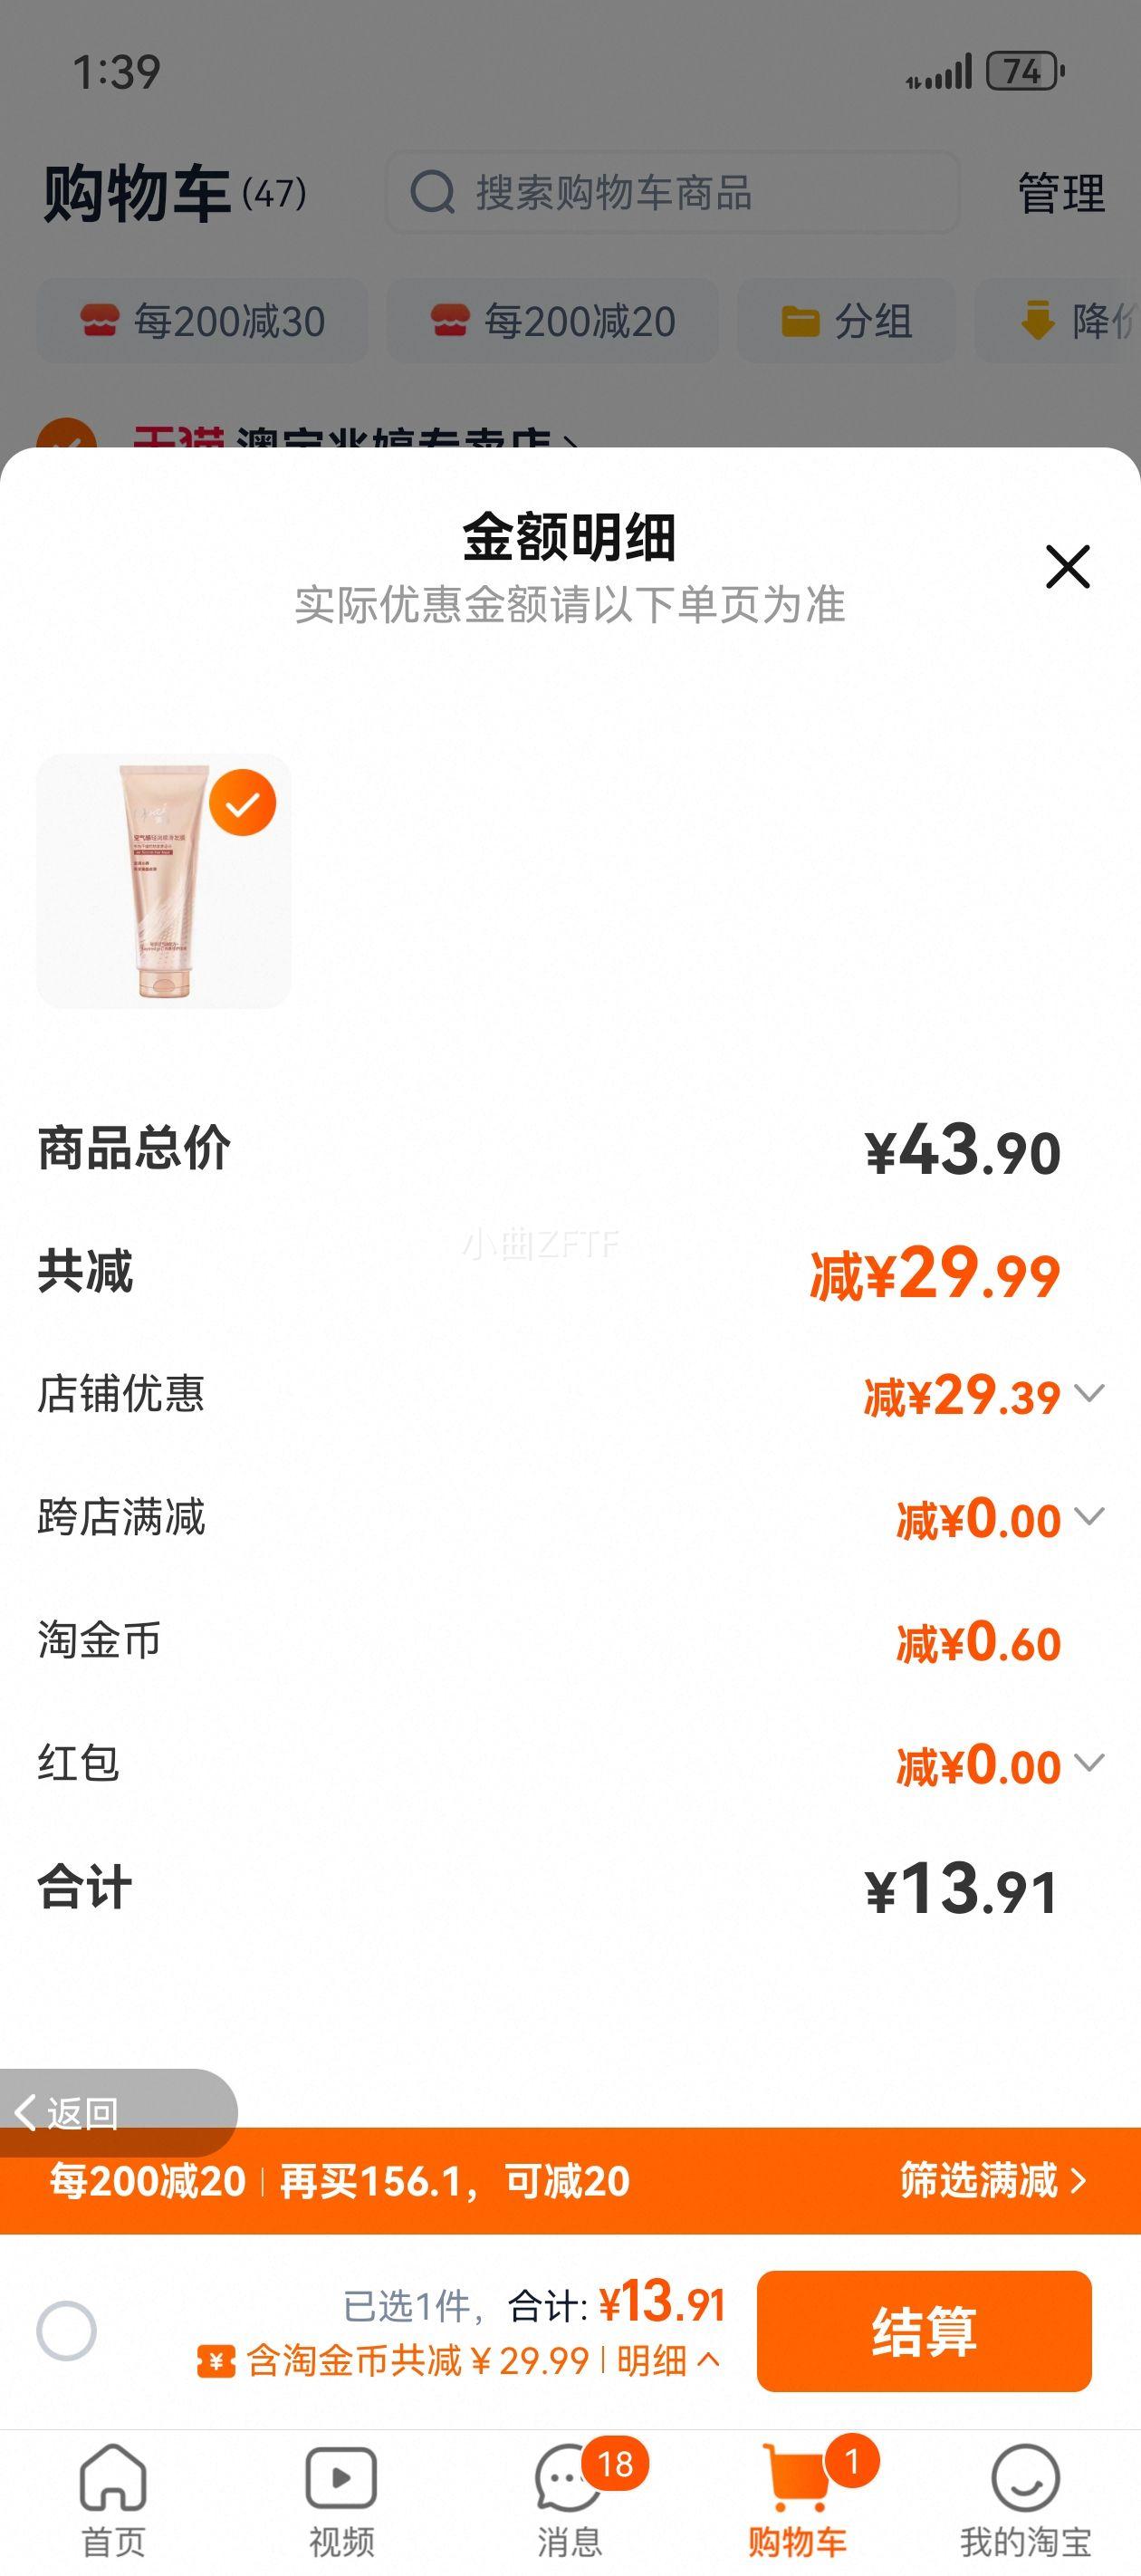The image size is (1141, 2576).
Task: Expand the 跨店满减 details chevron
Action: click(x=1089, y=1516)
